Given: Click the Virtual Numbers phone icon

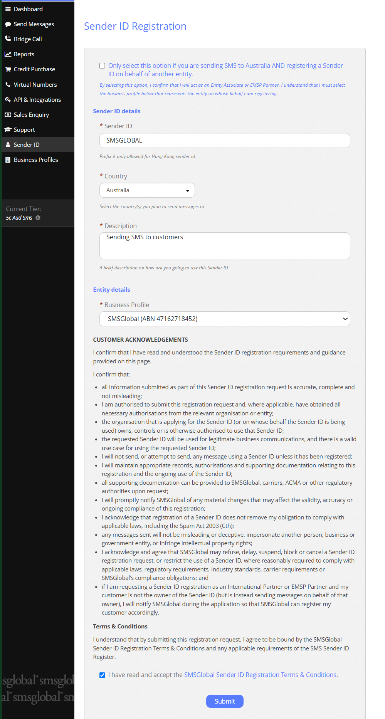Looking at the screenshot, I should (8, 84).
